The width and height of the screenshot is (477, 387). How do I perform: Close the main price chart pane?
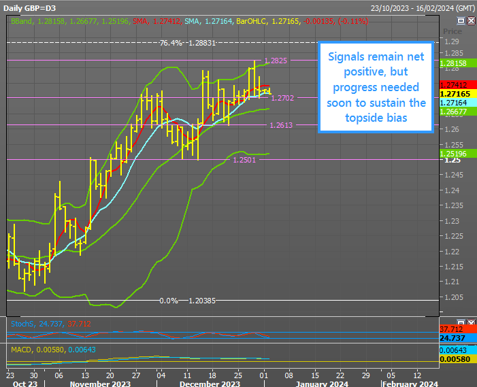click(472, 20)
